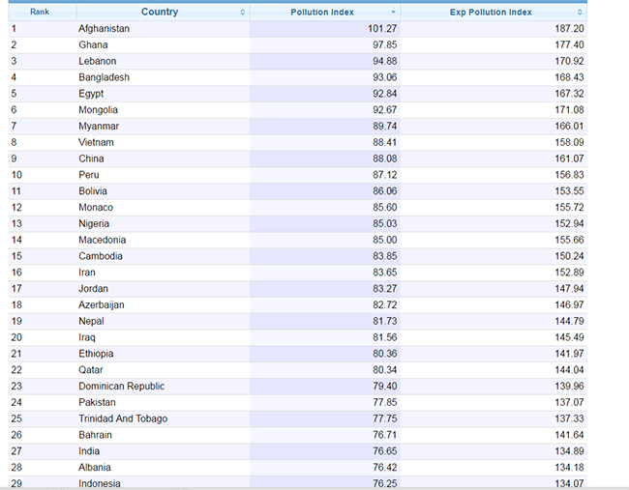The image size is (629, 490).
Task: Click the Ghana row country name
Action: 94,45
